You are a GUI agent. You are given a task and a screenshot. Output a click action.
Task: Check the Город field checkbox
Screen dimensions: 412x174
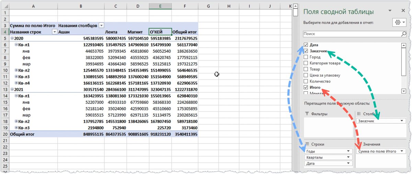[x=306, y=57]
